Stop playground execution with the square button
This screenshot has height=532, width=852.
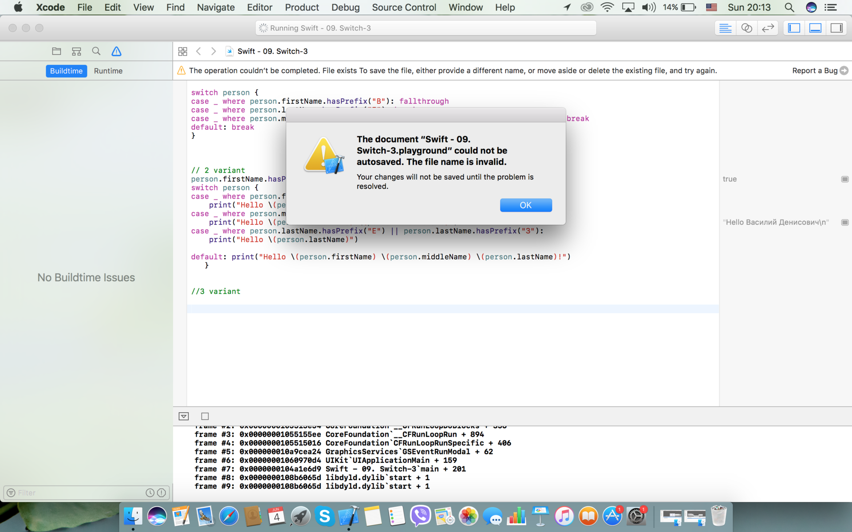[x=205, y=416]
